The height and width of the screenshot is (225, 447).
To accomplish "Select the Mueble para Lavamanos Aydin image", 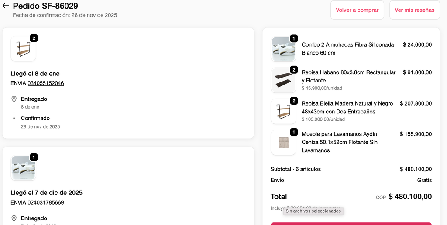I will (283, 143).
